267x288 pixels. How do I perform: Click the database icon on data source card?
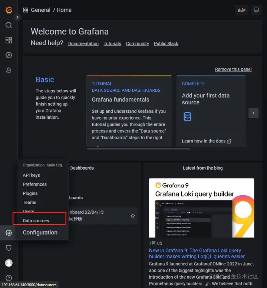(187, 117)
